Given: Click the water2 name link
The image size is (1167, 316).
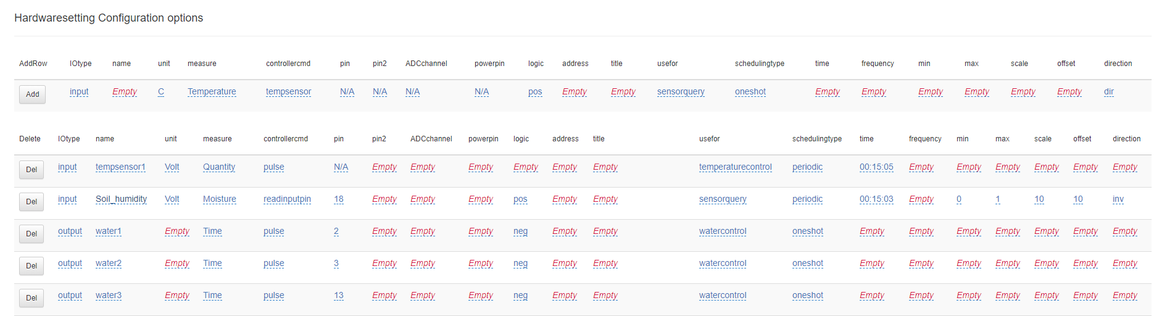Looking at the screenshot, I should pos(108,264).
